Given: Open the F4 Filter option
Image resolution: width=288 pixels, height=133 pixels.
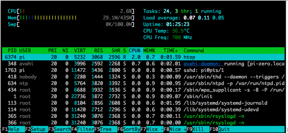Looking at the screenshot, I should point(83,129).
